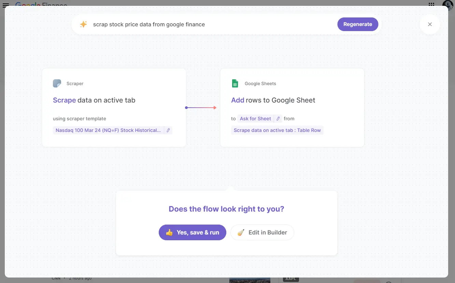Select Add rows to Google Sheet card
This screenshot has height=283, width=455.
(x=292, y=108)
